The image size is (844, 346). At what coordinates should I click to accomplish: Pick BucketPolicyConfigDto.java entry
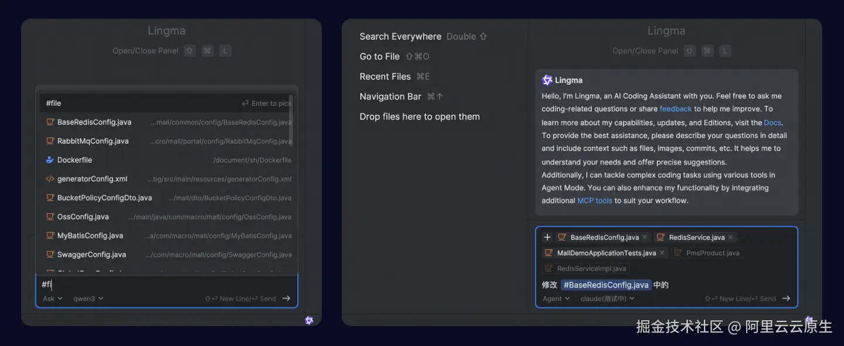pyautogui.click(x=165, y=198)
